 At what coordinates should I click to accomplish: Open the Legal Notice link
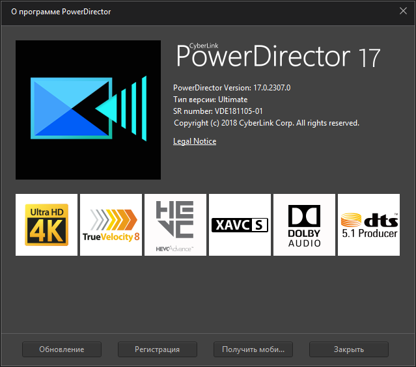(x=195, y=141)
